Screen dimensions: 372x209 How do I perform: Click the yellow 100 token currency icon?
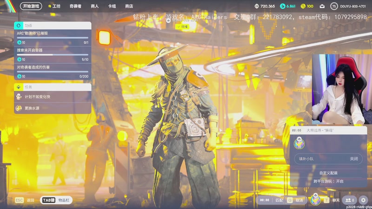point(303,6)
